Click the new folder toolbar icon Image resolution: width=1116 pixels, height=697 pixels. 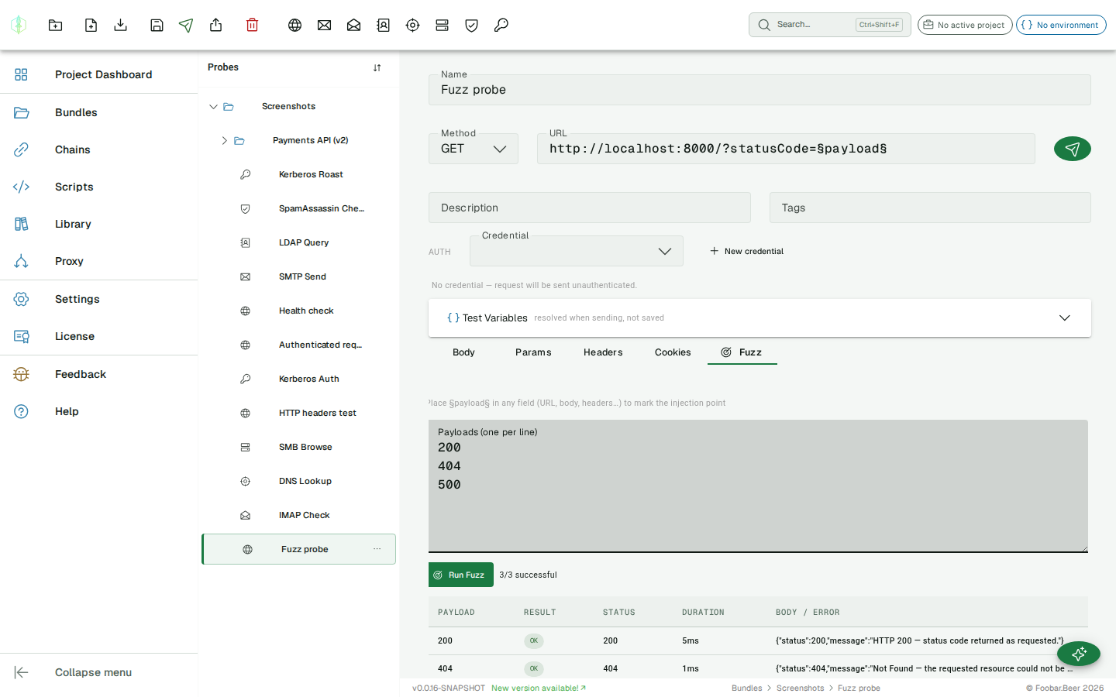(x=56, y=25)
